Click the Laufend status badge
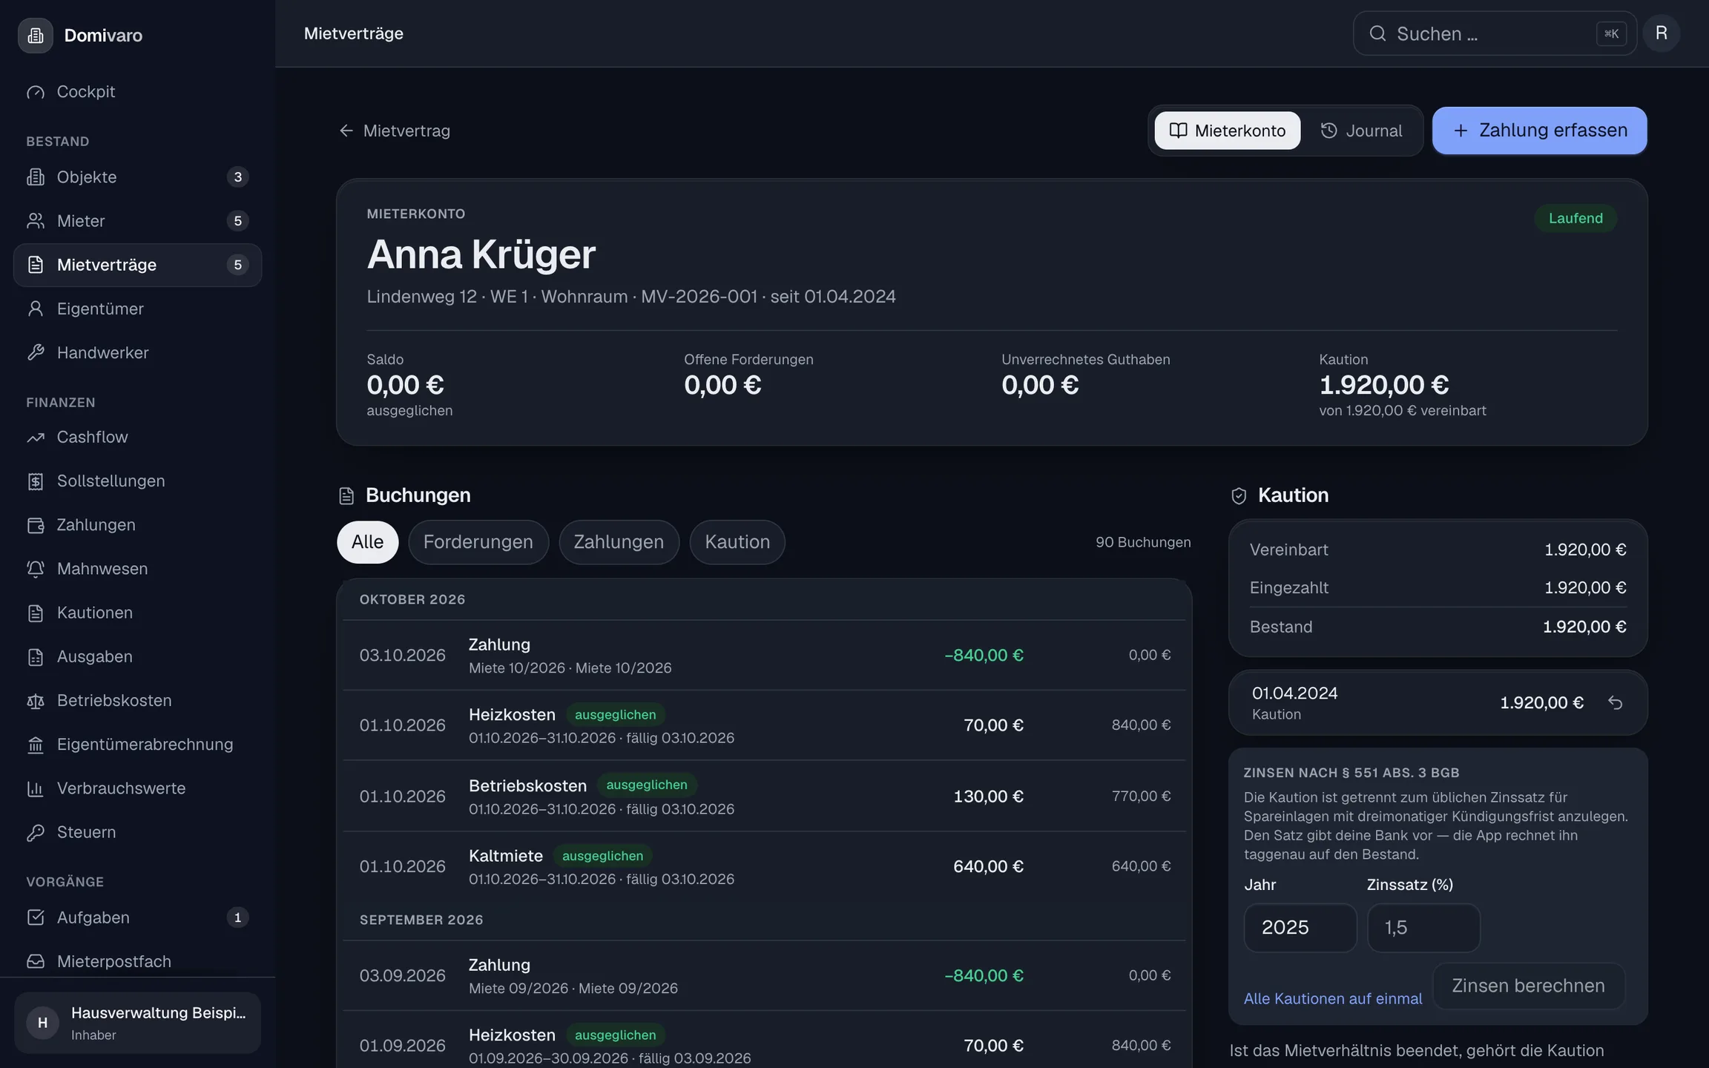 [x=1575, y=218]
